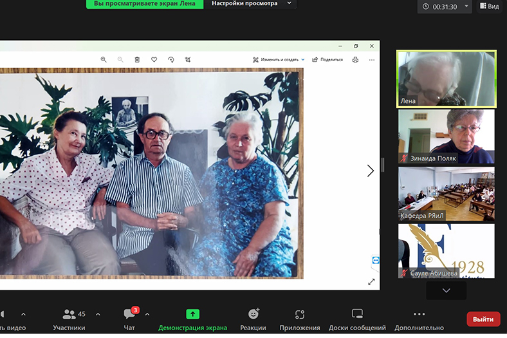Click the trash delete icon in Photos

point(137,59)
